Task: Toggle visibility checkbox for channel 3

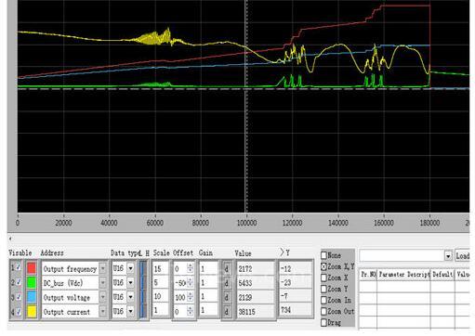Action: (x=19, y=296)
